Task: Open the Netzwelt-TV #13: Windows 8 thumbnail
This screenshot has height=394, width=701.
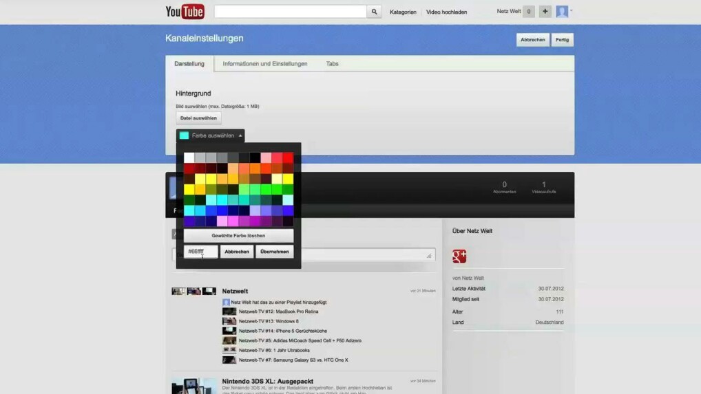Action: 229,321
